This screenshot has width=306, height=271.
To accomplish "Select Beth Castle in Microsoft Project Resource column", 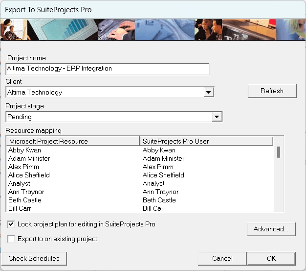I will point(25,200).
